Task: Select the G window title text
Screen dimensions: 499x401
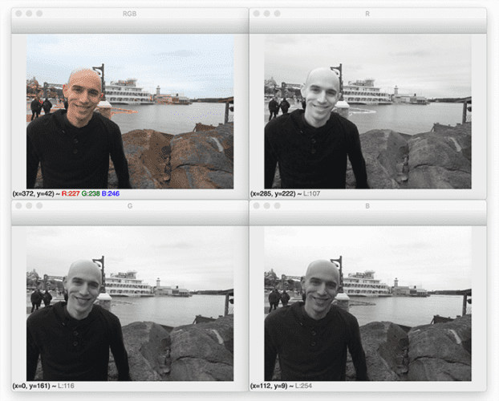Action: [x=129, y=206]
